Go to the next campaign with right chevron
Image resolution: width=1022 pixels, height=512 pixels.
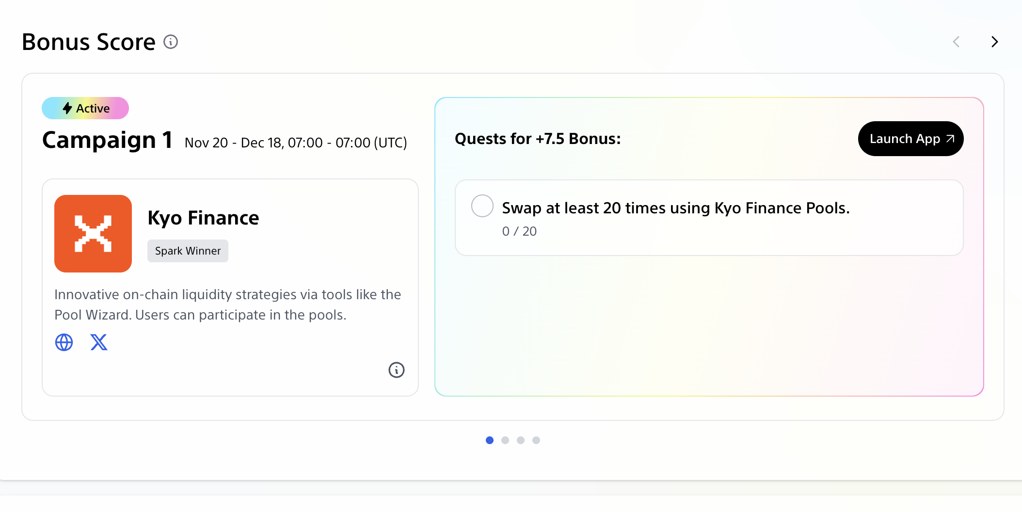tap(994, 42)
